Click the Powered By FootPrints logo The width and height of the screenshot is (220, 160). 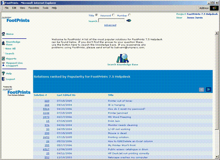point(17,91)
